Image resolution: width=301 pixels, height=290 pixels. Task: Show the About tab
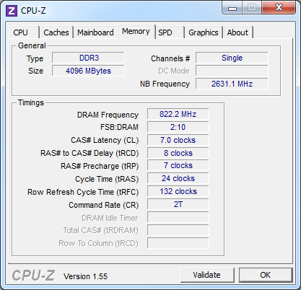tap(237, 32)
